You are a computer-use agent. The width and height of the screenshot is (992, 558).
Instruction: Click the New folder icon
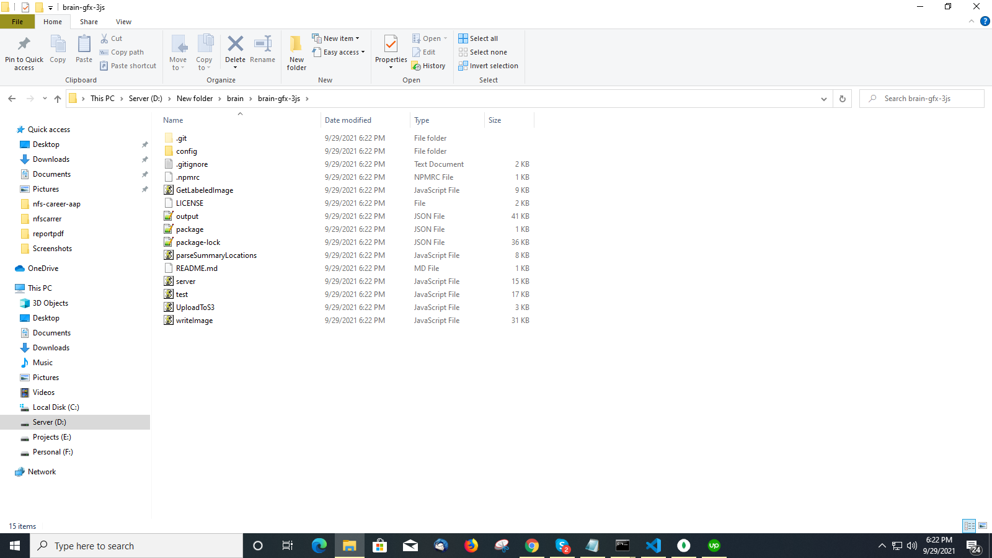pos(296,45)
